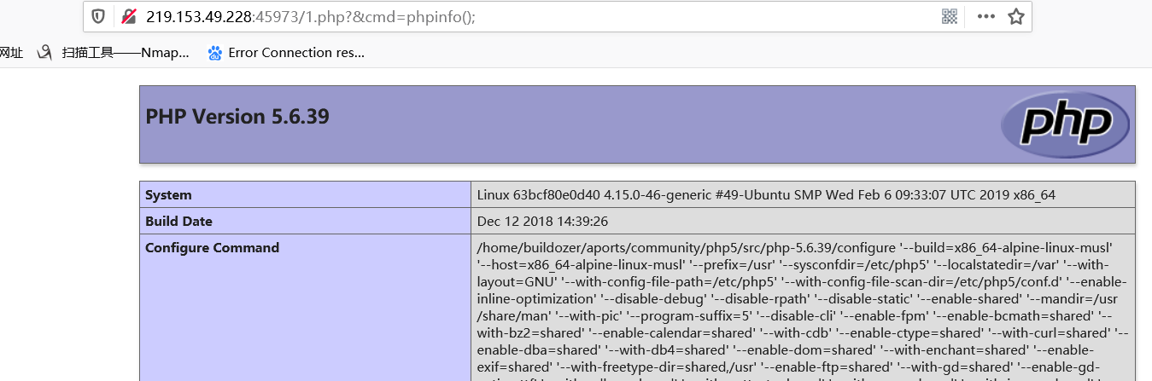The width and height of the screenshot is (1152, 381).
Task: Click the Linux system info value cell
Action: pos(803,194)
